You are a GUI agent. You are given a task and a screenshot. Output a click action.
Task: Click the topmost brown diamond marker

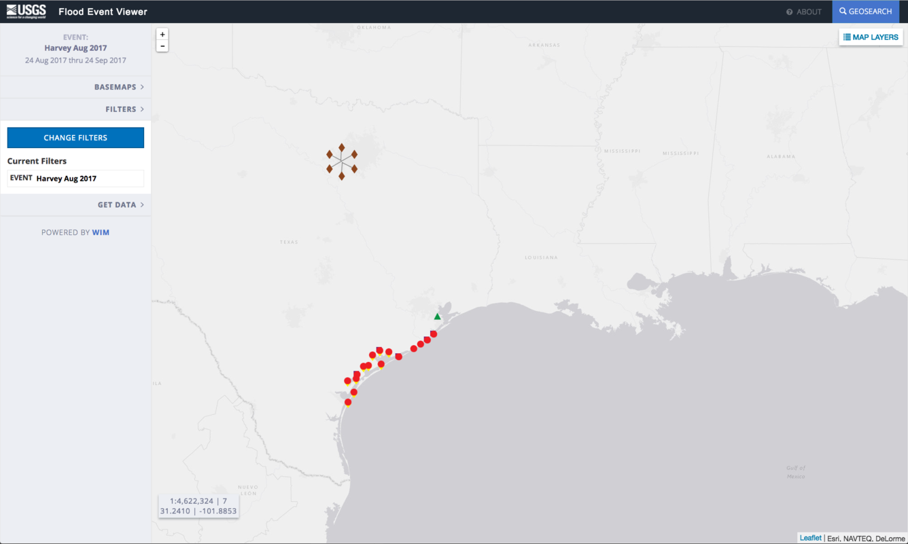[x=342, y=147]
